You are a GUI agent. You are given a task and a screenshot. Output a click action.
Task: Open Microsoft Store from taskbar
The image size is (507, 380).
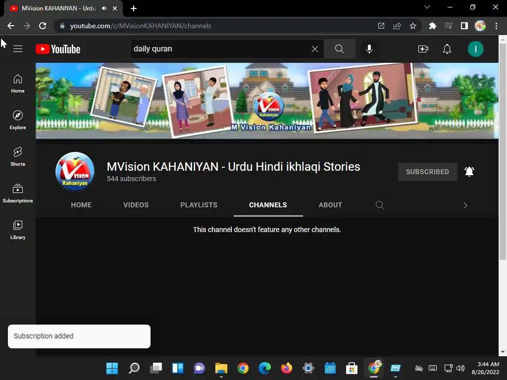(x=352, y=368)
